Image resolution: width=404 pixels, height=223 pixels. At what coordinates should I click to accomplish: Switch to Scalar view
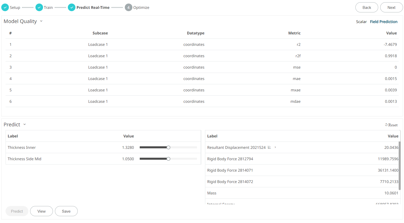[x=361, y=22]
